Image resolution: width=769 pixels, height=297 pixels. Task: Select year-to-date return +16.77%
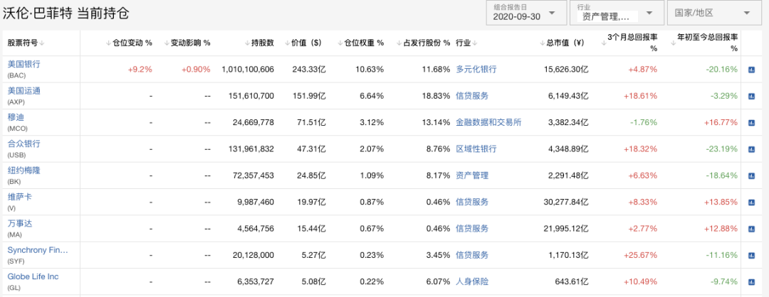[721, 122]
